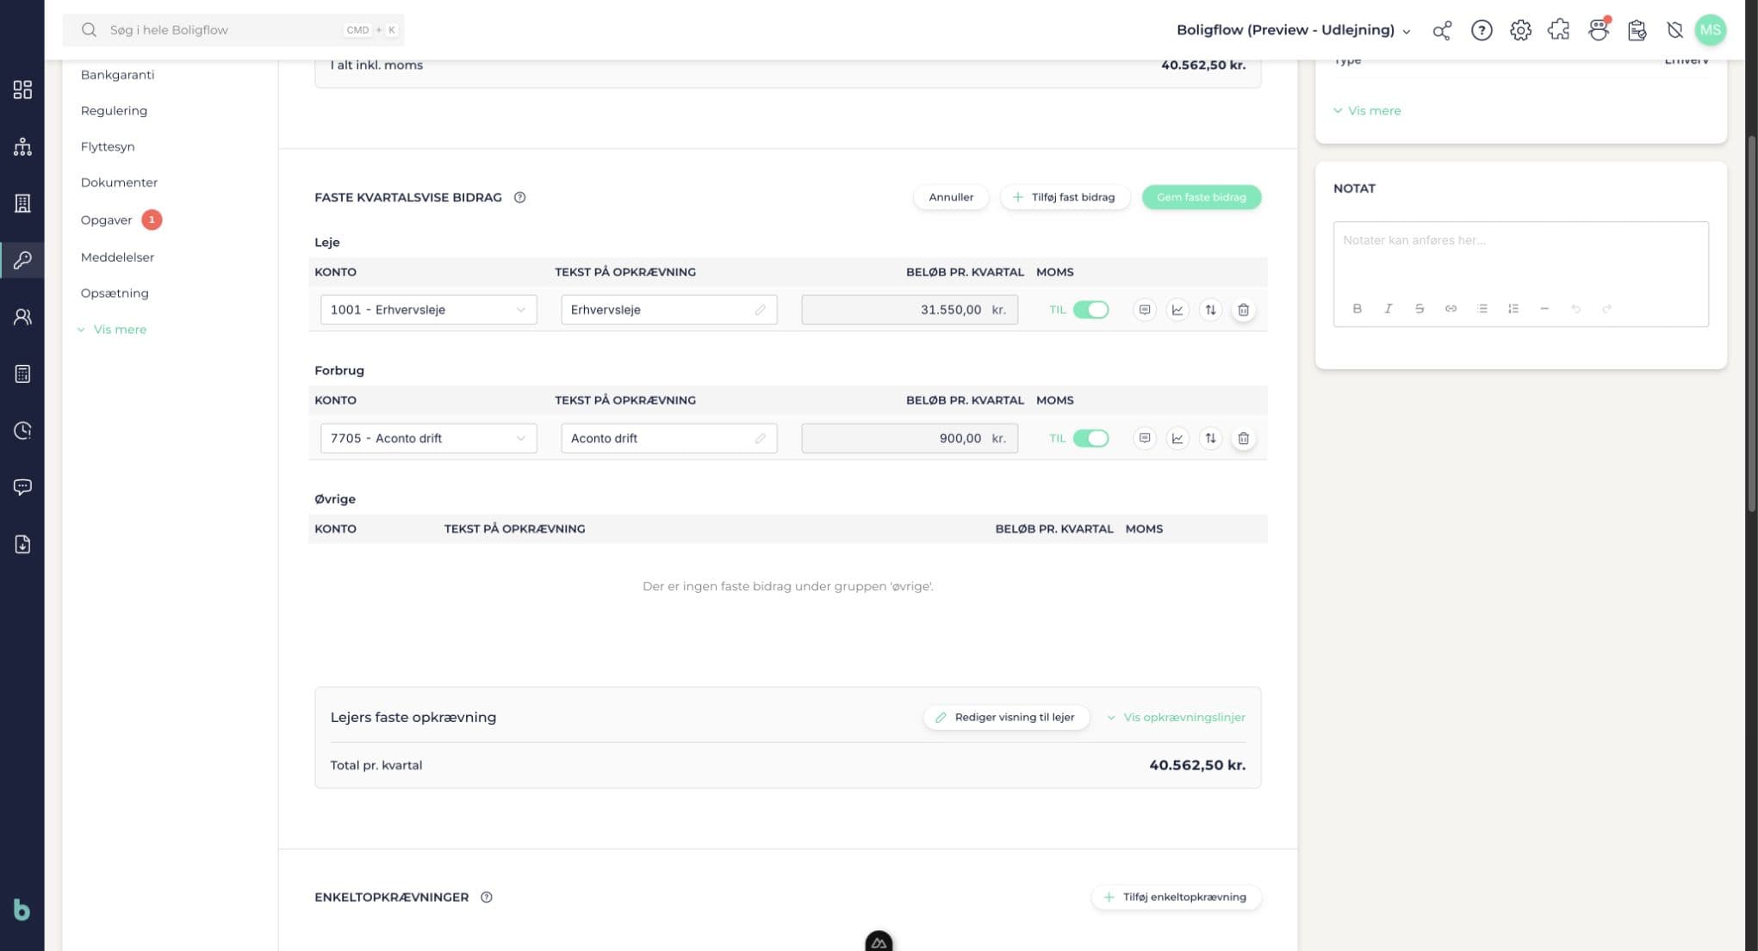
Task: Apply bold formatting in note editor
Action: tap(1357, 308)
